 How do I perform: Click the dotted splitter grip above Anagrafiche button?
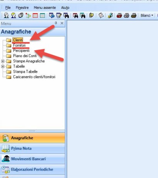point(32,131)
